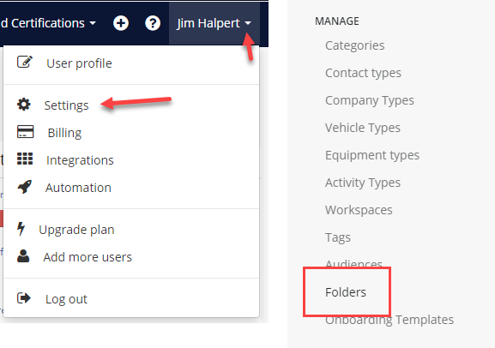Select Add more users menu entry
This screenshot has height=348, width=495.
tap(88, 257)
